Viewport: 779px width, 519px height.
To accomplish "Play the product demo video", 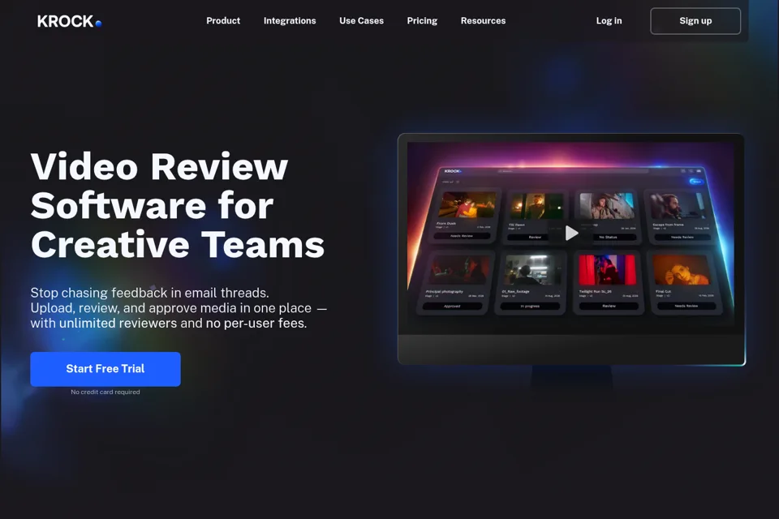I will [571, 233].
